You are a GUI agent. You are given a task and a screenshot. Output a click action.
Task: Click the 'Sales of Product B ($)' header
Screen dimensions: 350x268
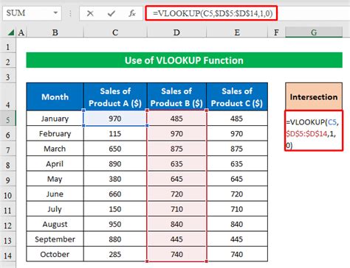[x=176, y=96]
